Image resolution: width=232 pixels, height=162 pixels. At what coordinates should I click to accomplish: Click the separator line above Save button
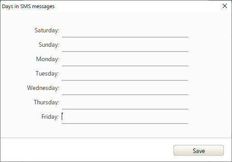pyautogui.click(x=116, y=138)
